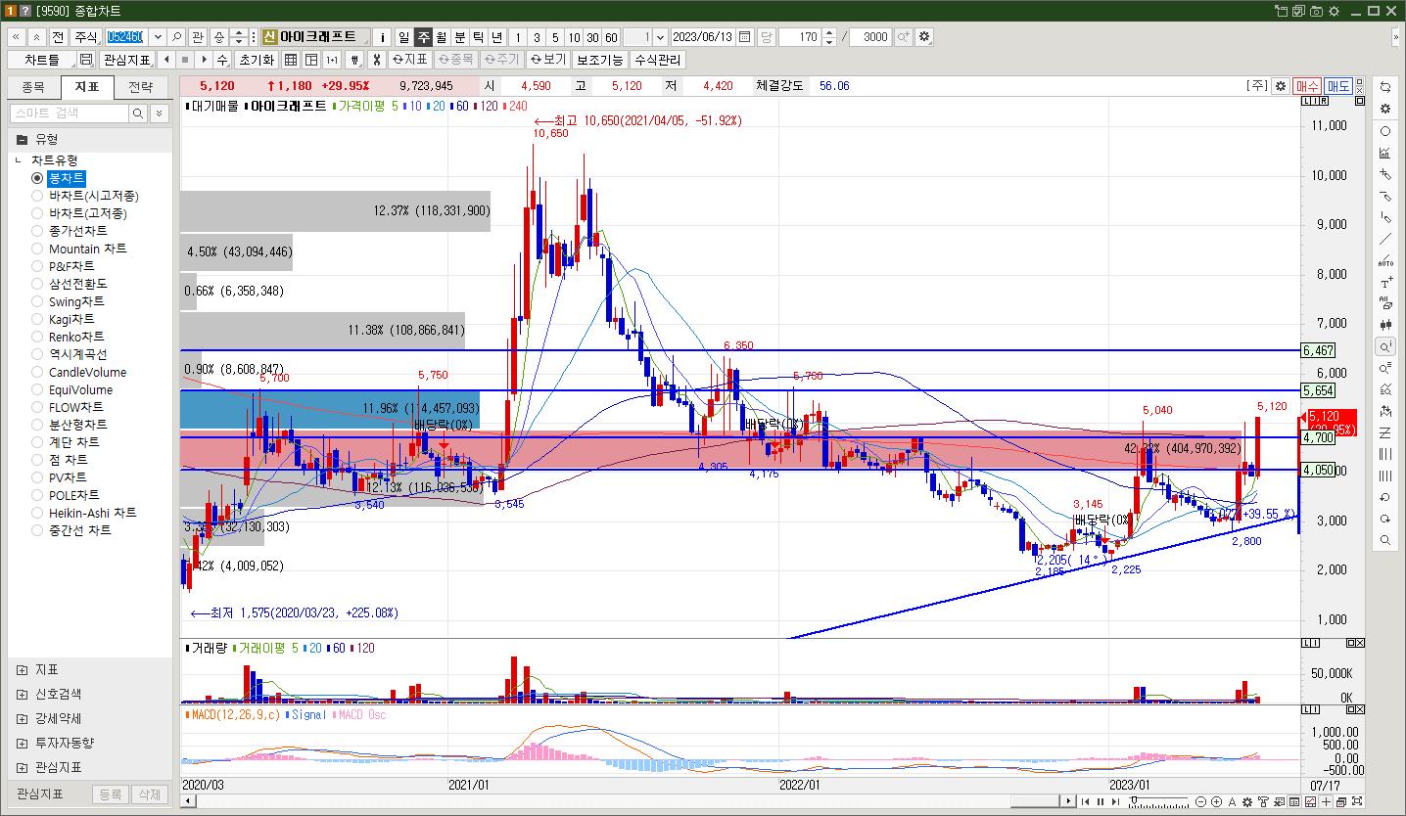Viewport: 1406px width, 816px height.
Task: Expand the 신호검색 tree section
Action: point(22,694)
